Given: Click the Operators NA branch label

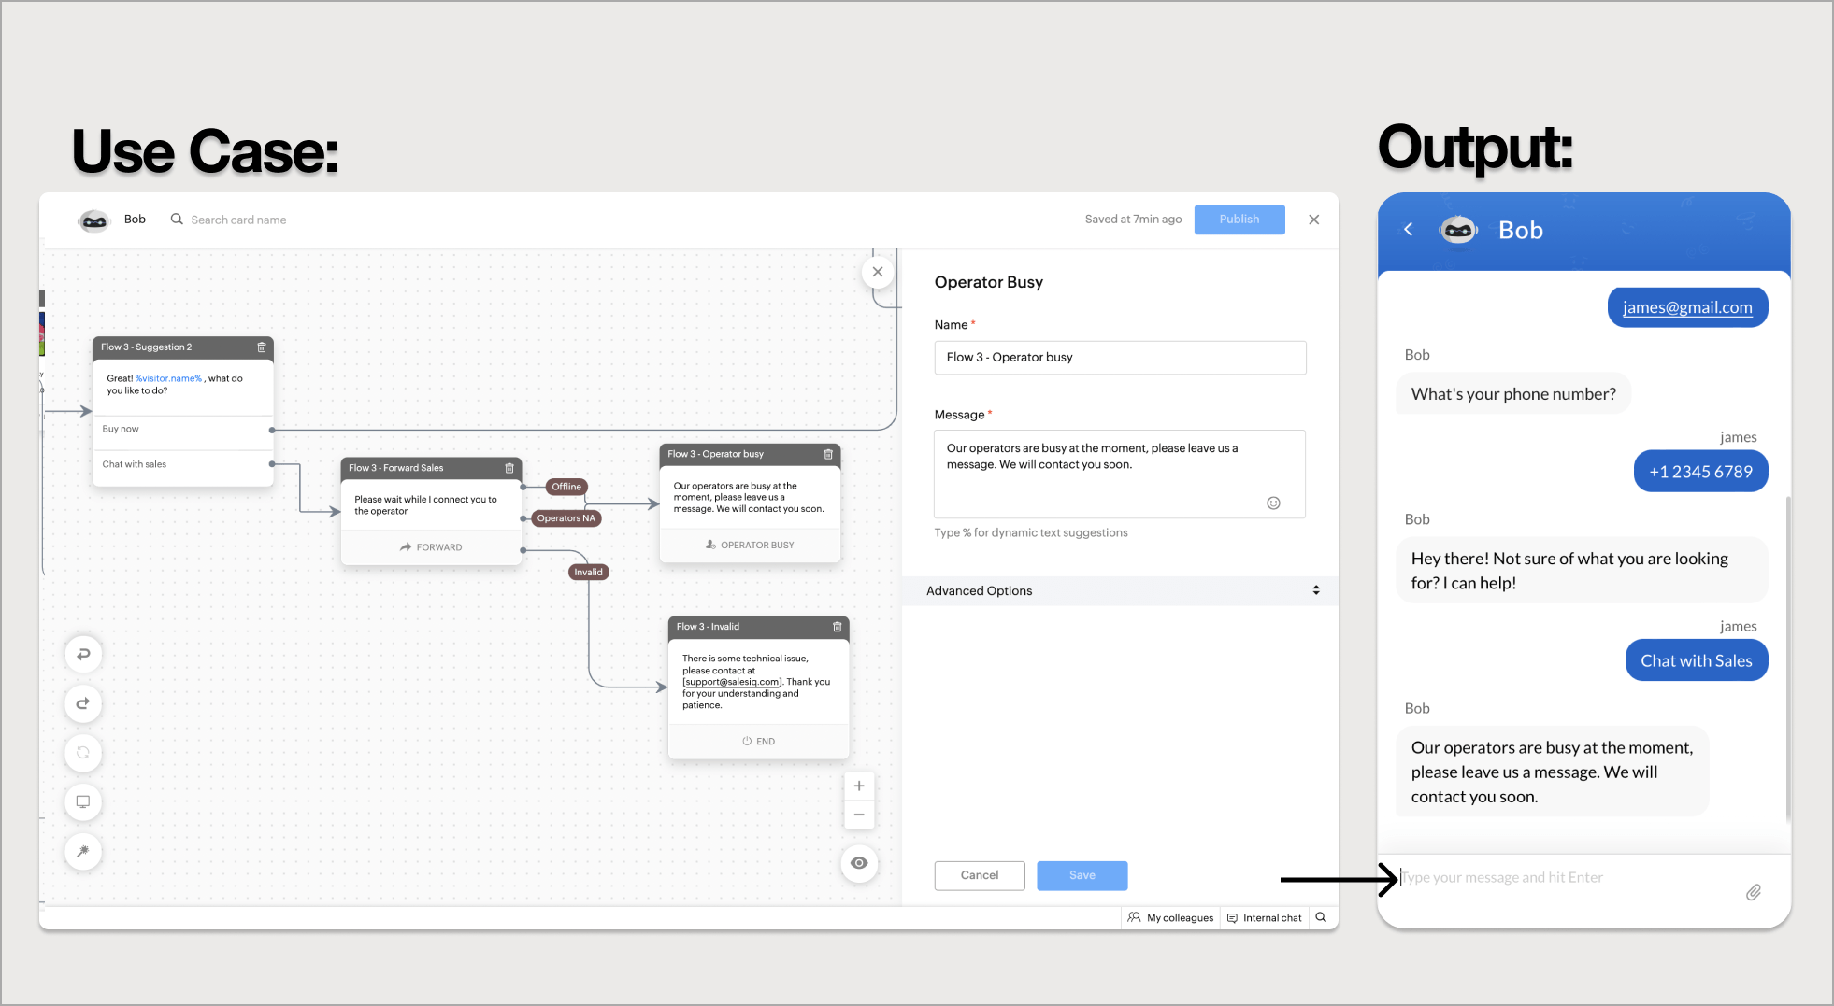Looking at the screenshot, I should click(566, 518).
